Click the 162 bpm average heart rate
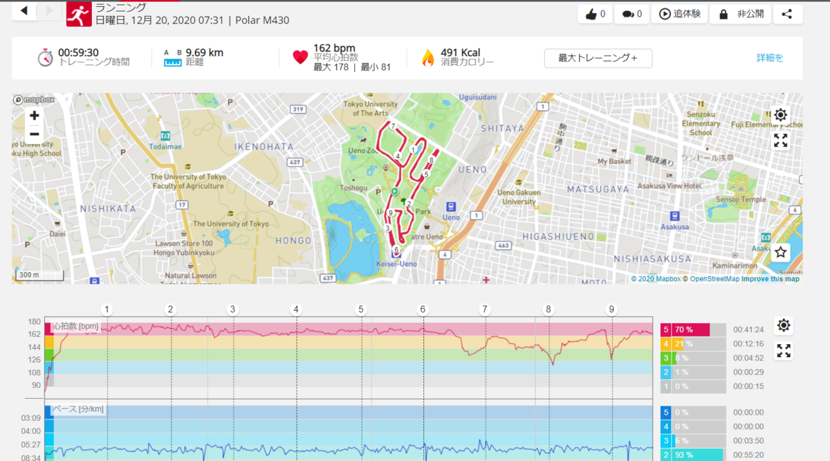The image size is (830, 461). pos(335,48)
